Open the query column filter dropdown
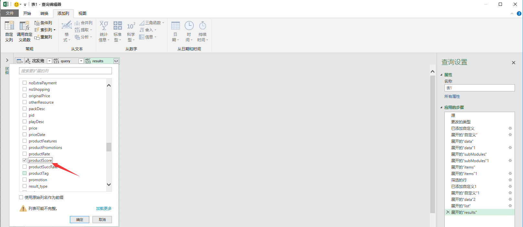Image resolution: width=523 pixels, height=227 pixels. click(81, 61)
